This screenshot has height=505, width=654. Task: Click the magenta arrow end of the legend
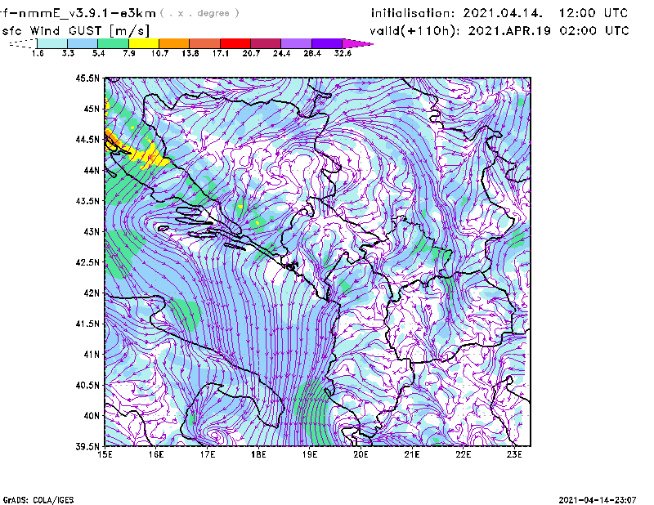[357, 43]
